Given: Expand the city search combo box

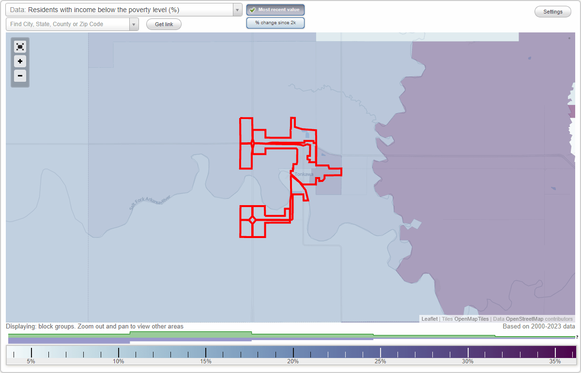Looking at the screenshot, I should 134,24.
